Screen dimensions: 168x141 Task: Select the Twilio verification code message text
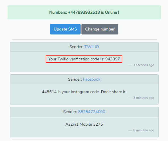point(84,59)
